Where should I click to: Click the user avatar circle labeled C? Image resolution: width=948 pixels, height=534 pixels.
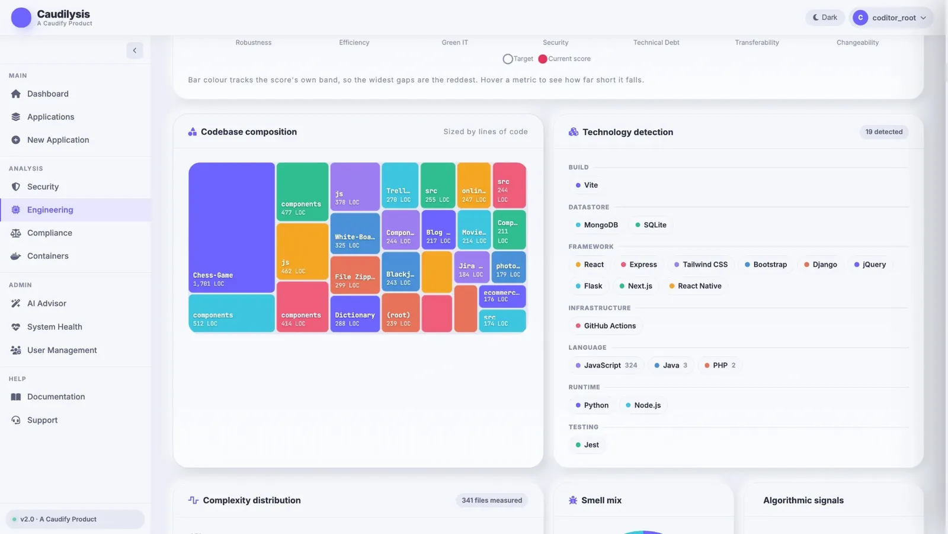click(860, 18)
